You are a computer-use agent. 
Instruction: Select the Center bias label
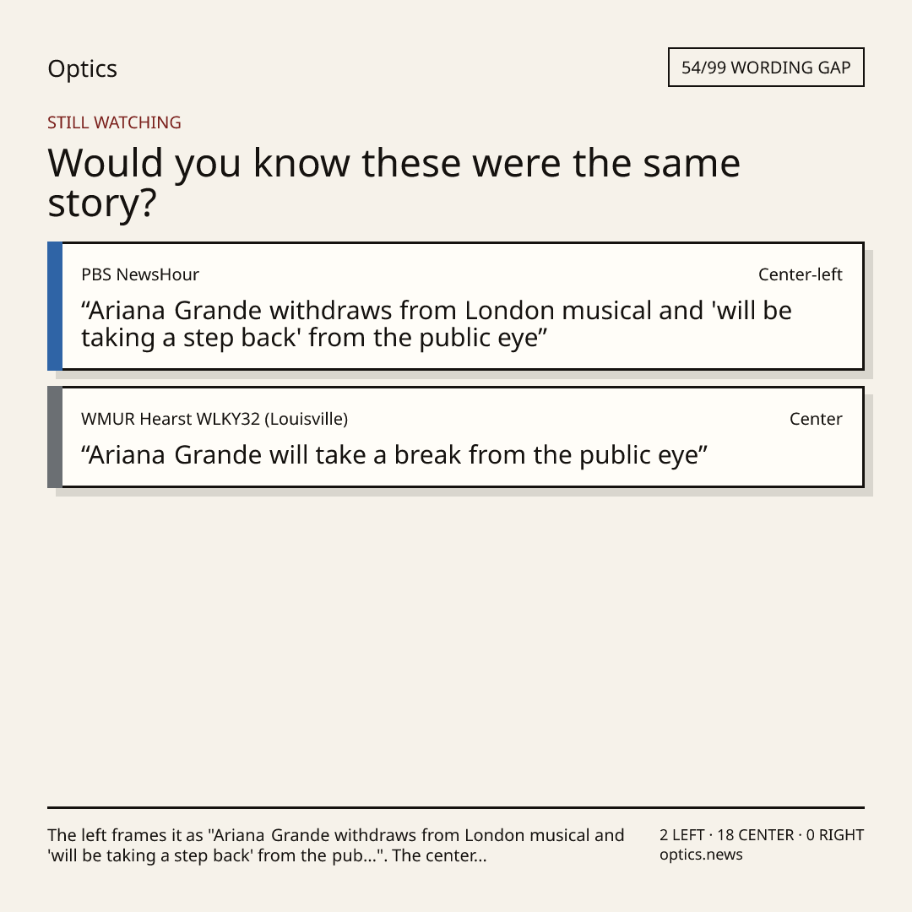(x=816, y=419)
